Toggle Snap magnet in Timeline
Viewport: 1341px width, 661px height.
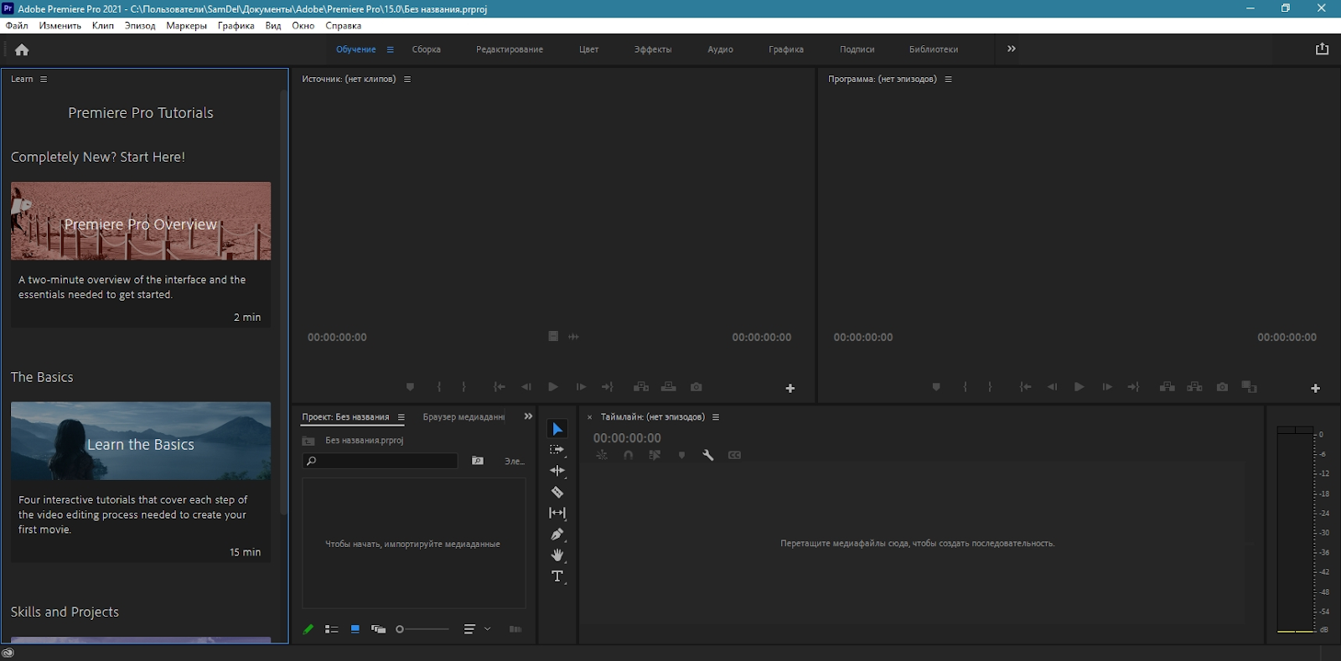click(x=629, y=455)
